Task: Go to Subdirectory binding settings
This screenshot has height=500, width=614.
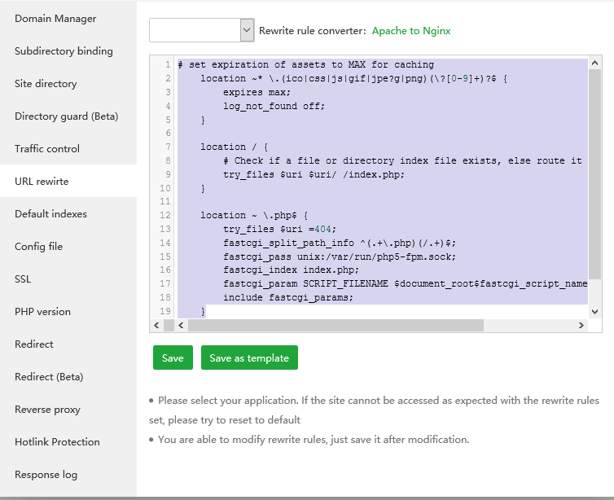Action: [64, 50]
